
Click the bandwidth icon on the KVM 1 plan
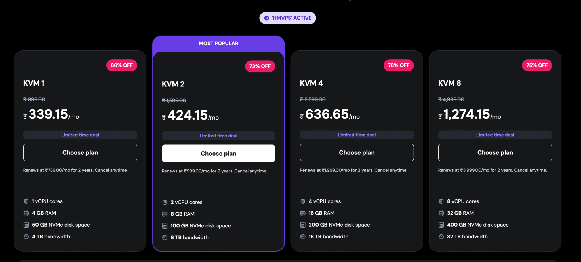point(26,237)
